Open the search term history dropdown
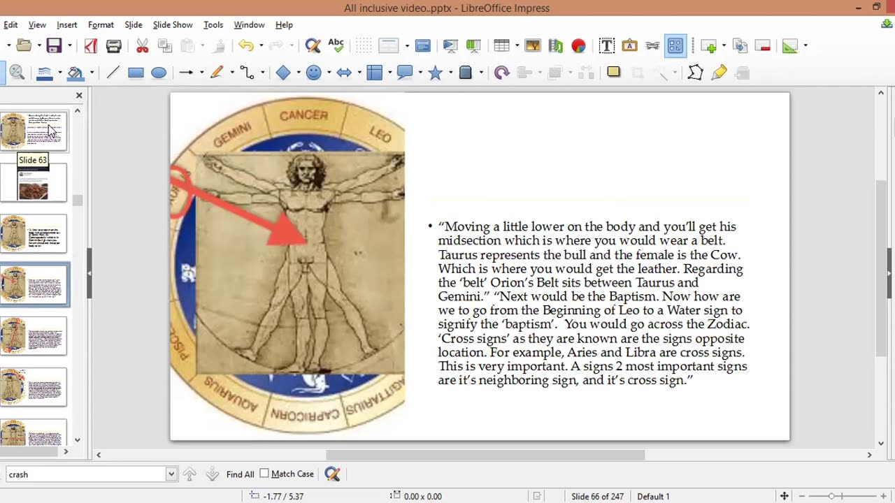Image resolution: width=895 pixels, height=503 pixels. [x=171, y=474]
